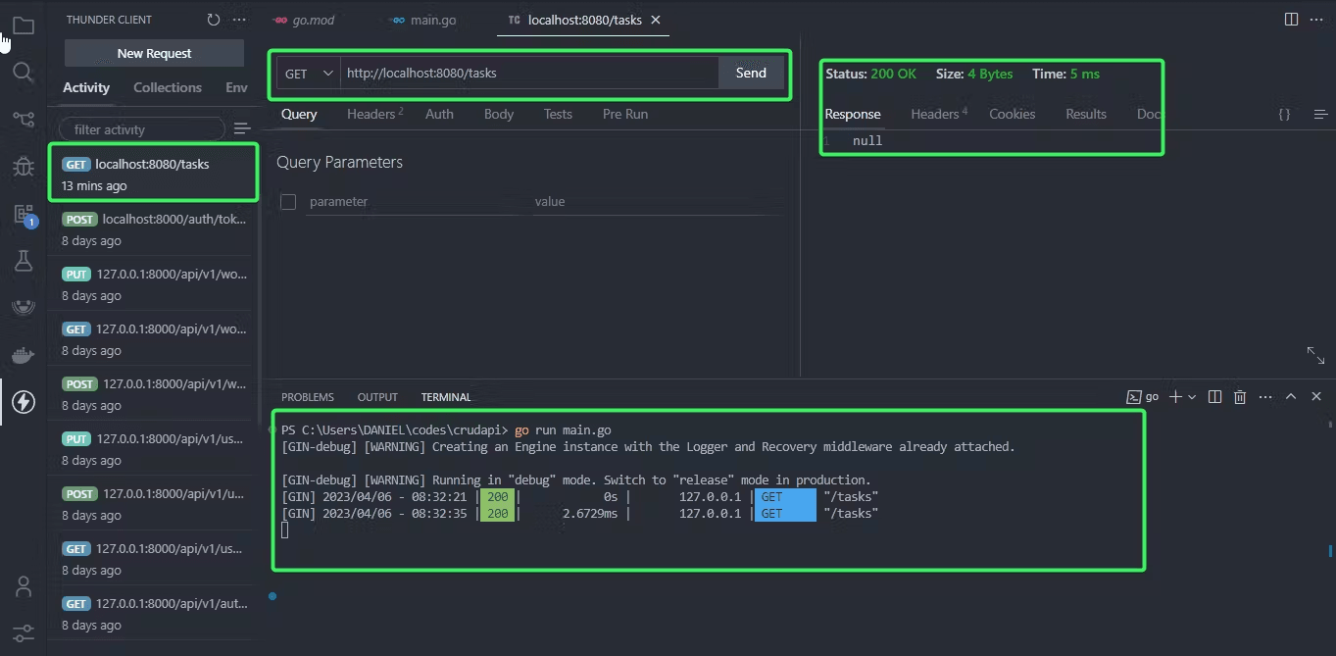Switch to the go.mod editor tab
Image resolution: width=1336 pixels, height=656 pixels.
pyautogui.click(x=305, y=20)
